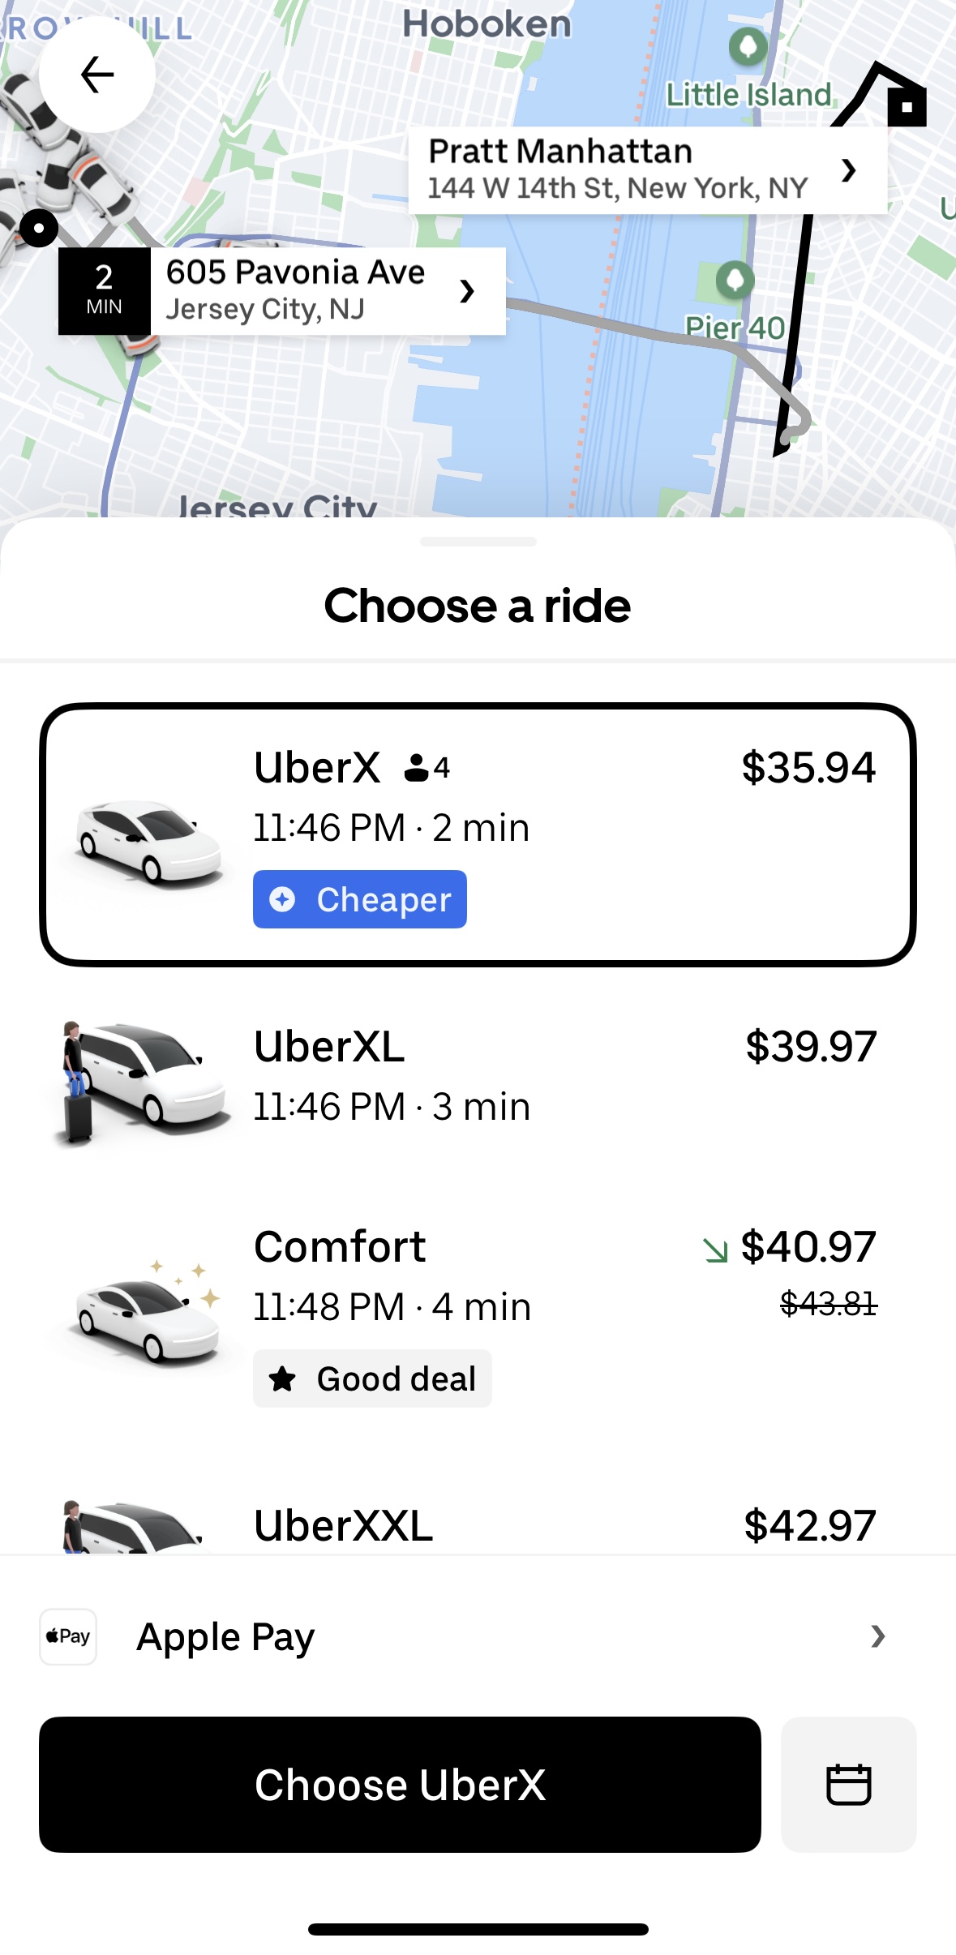956x1955 pixels.
Task: Tap the Cheaper badge on UberX
Action: [x=359, y=899]
